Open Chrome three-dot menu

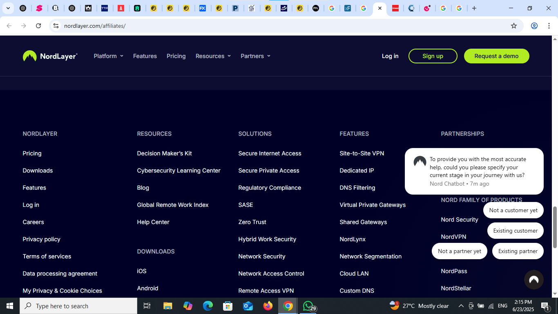point(548,26)
